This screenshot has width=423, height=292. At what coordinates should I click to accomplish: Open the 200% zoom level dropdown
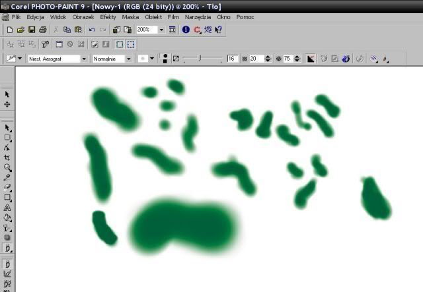[161, 30]
